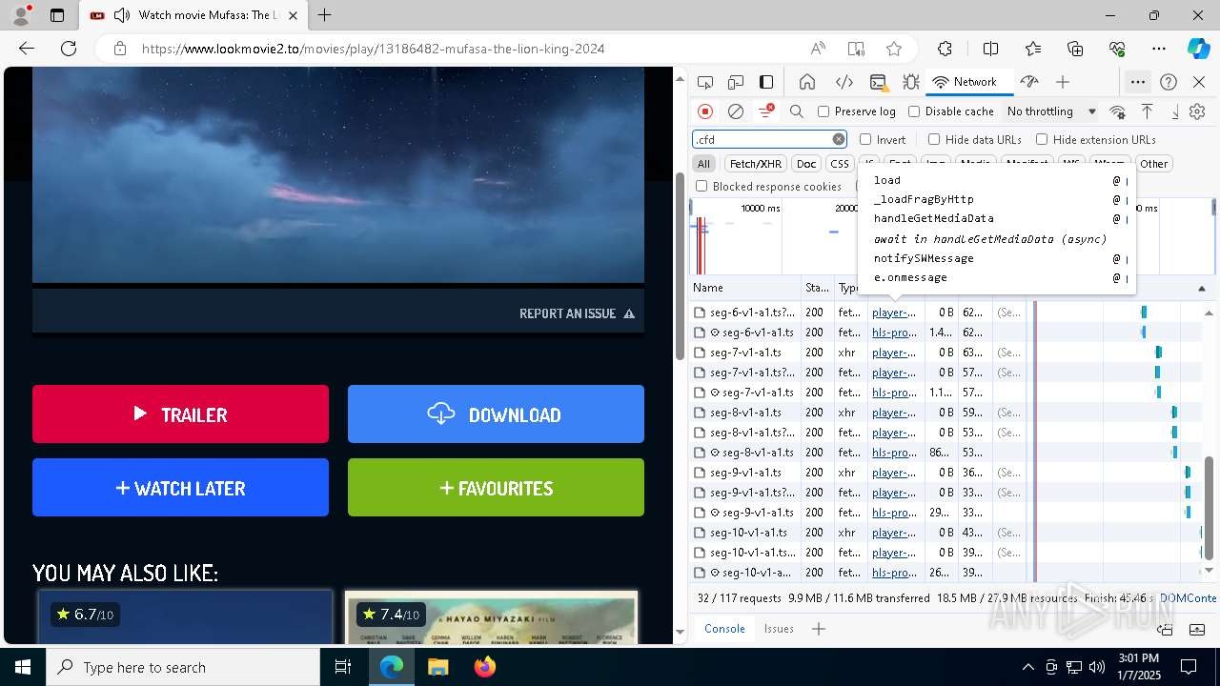
Task: Click the TRAILER button
Action: point(180,414)
